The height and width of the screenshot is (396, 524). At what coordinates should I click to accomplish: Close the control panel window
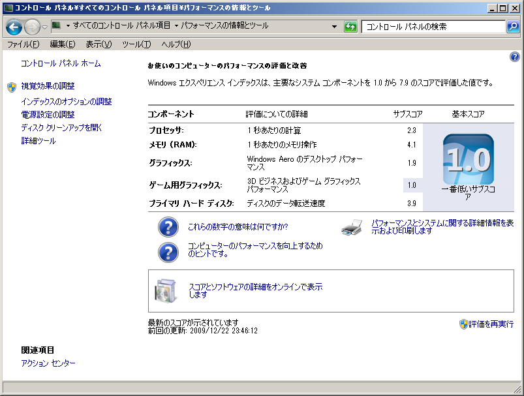pyautogui.click(x=515, y=8)
